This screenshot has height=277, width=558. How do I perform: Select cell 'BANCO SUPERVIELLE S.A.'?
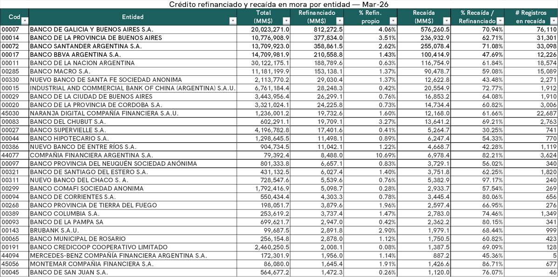tap(133, 130)
